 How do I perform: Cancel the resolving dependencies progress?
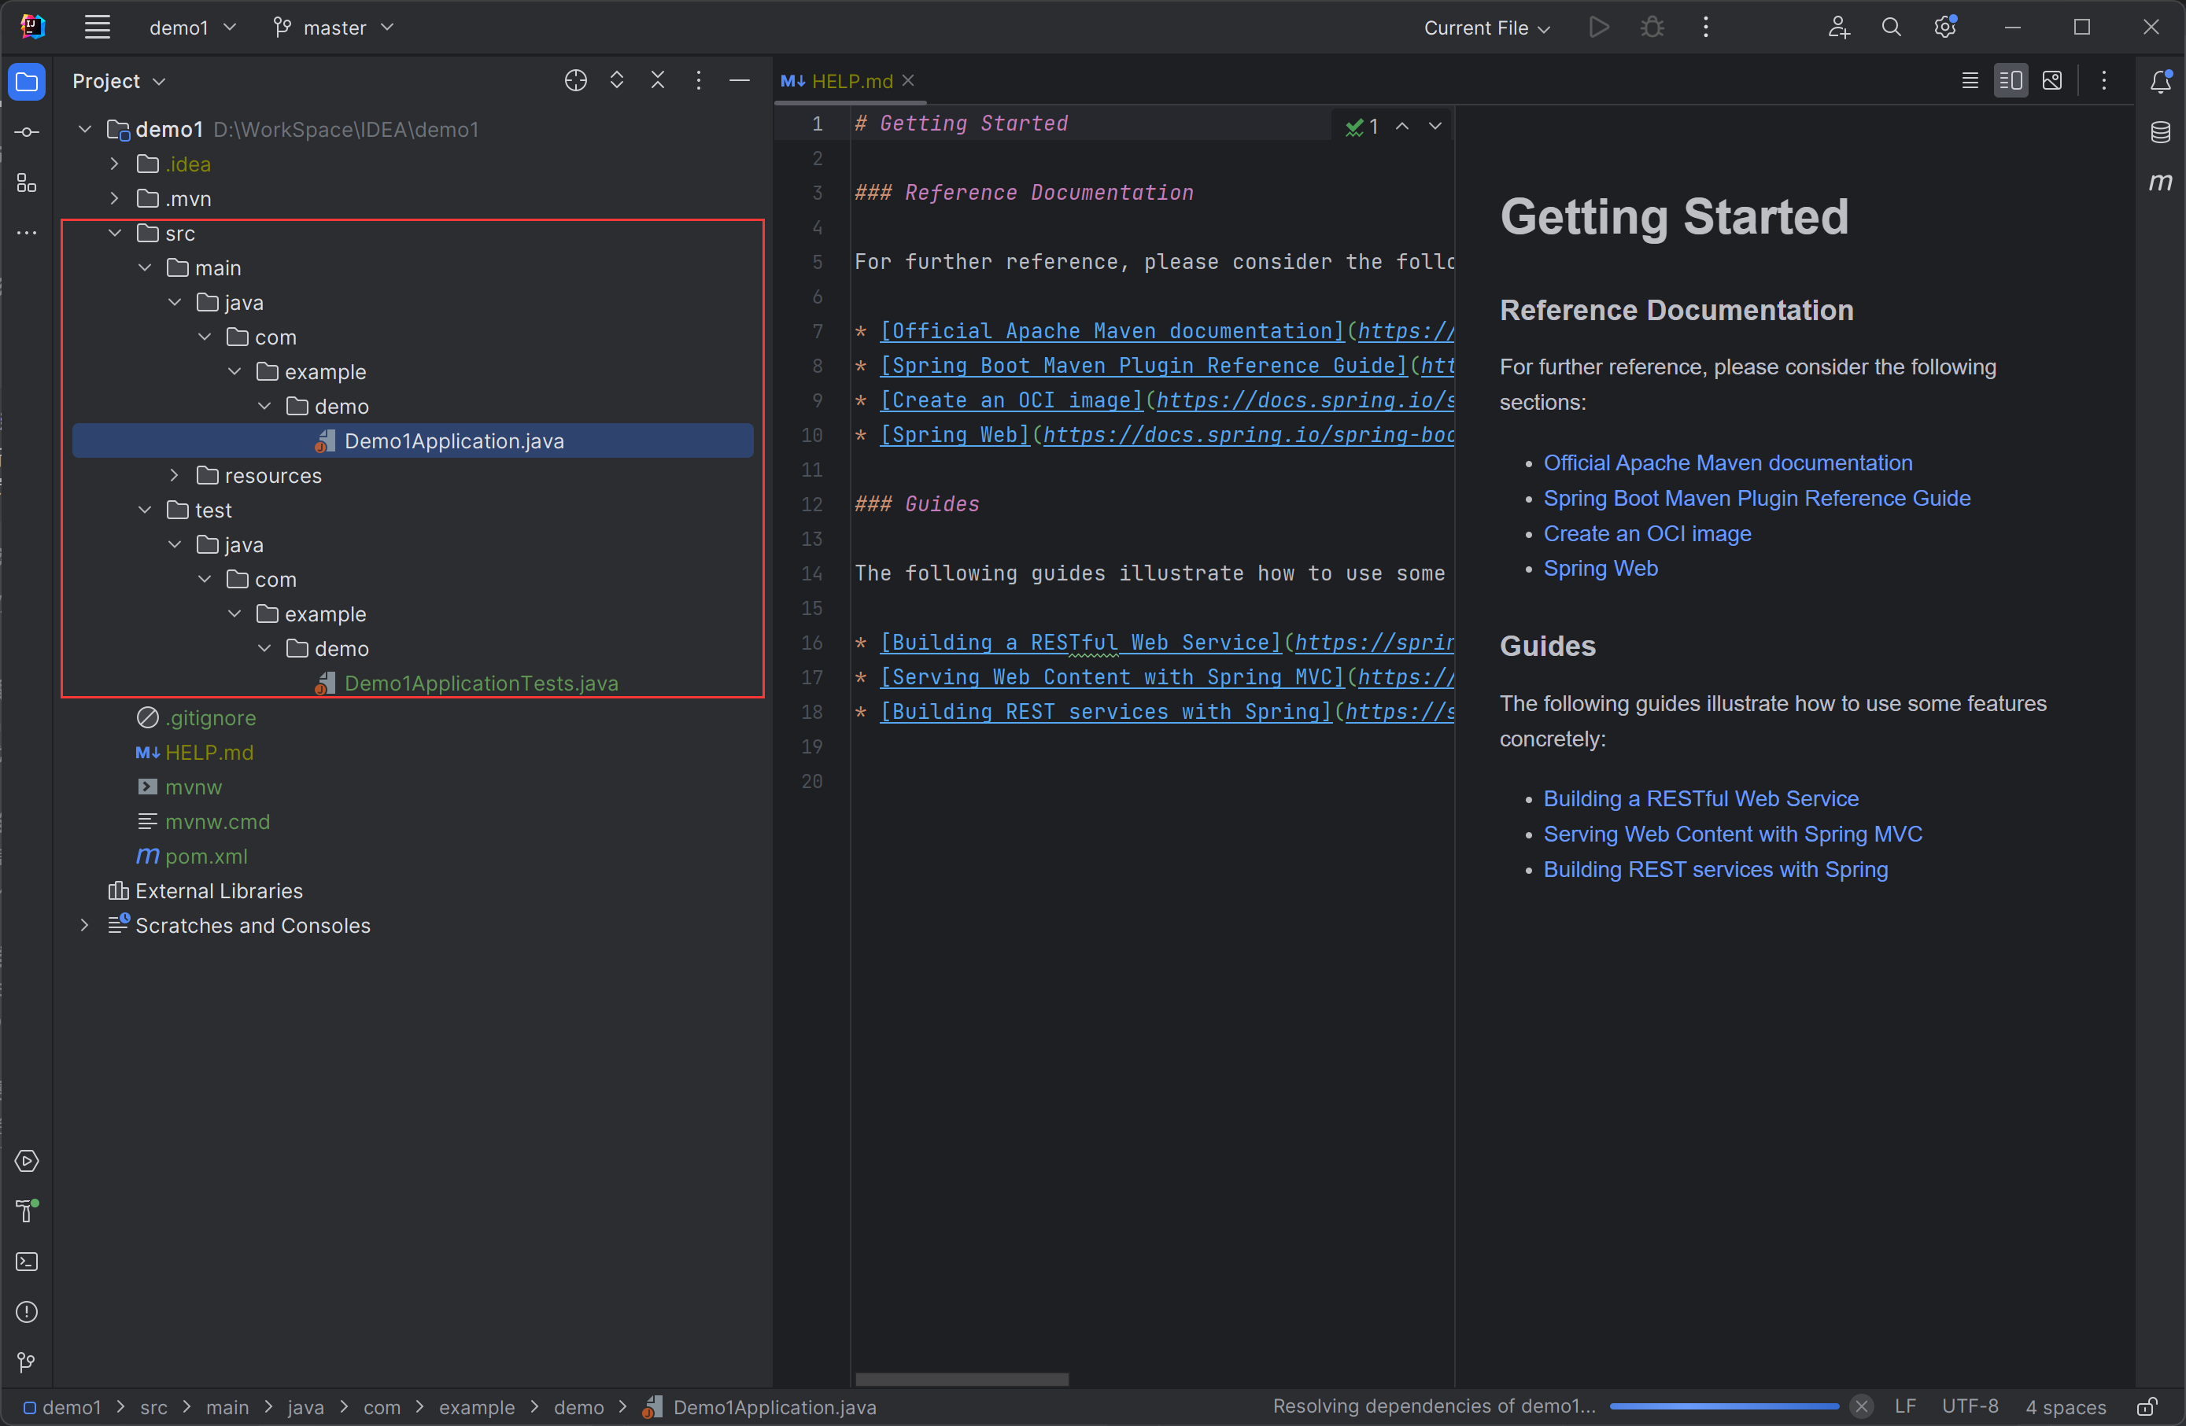pyautogui.click(x=1861, y=1406)
